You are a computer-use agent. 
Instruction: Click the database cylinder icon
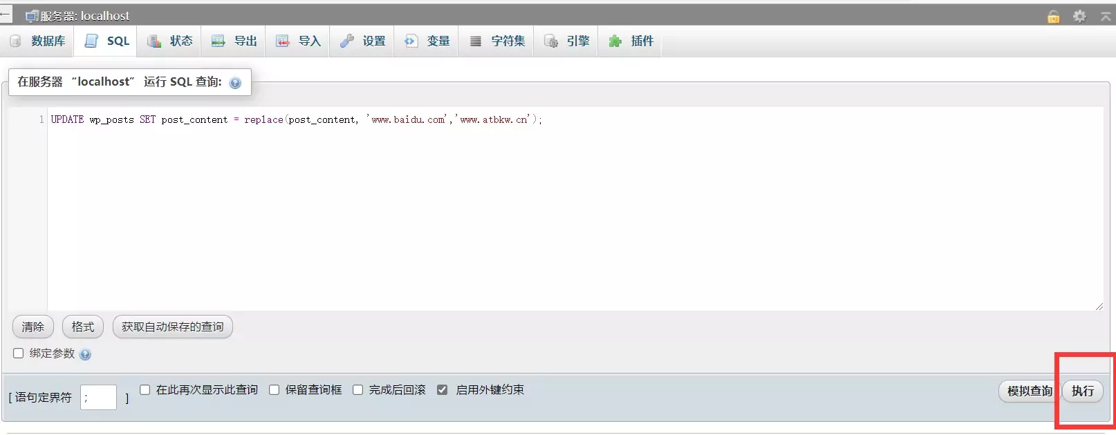coord(15,41)
